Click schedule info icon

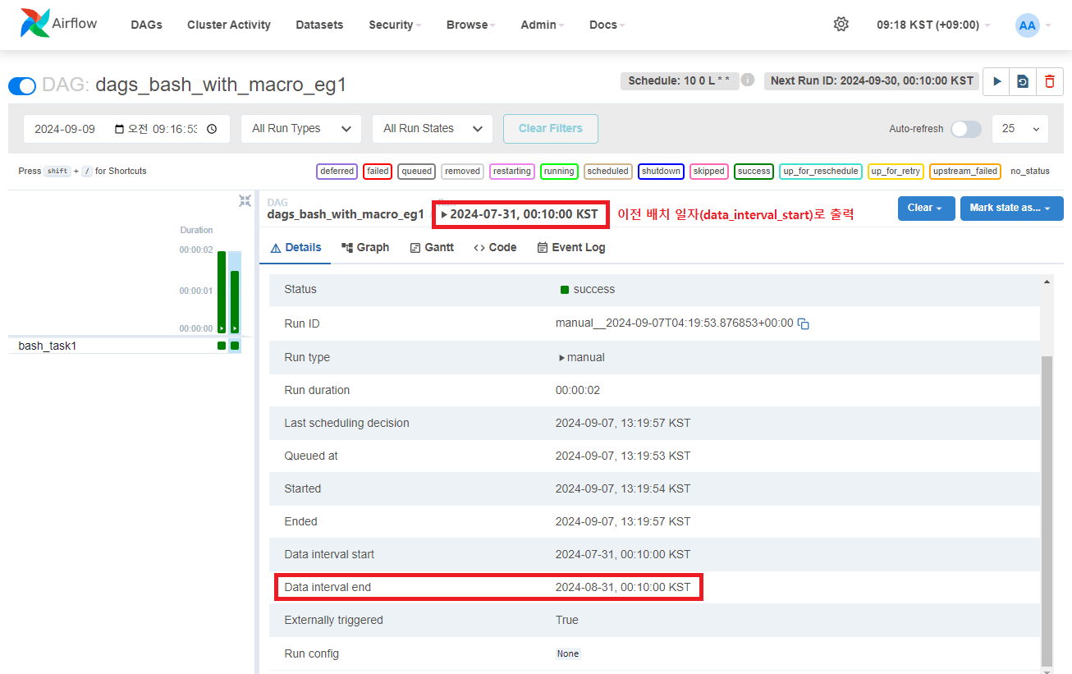click(748, 80)
